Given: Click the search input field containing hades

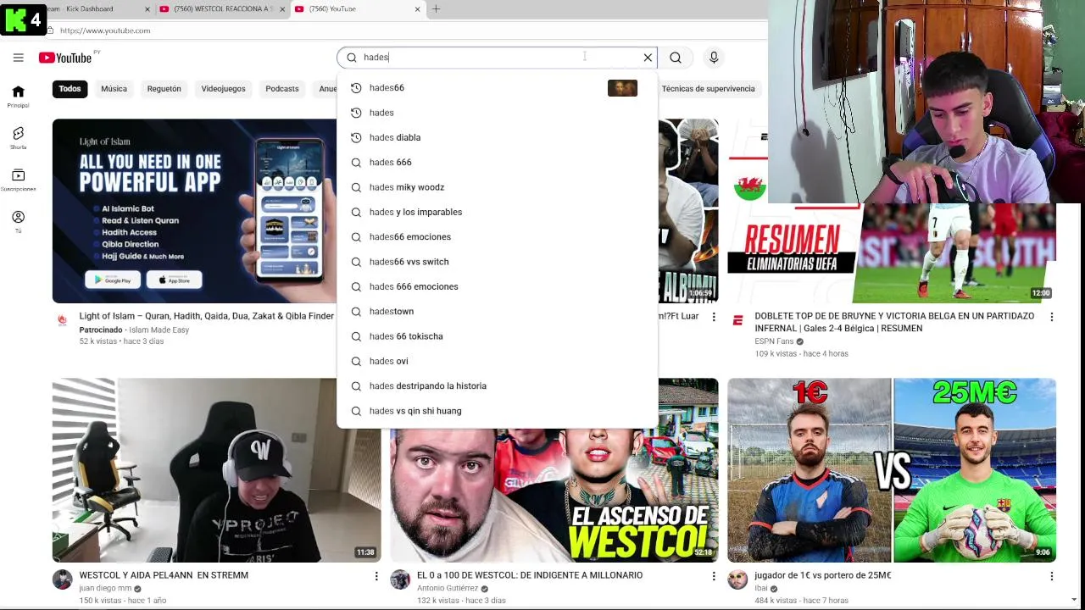Looking at the screenshot, I should 497,58.
